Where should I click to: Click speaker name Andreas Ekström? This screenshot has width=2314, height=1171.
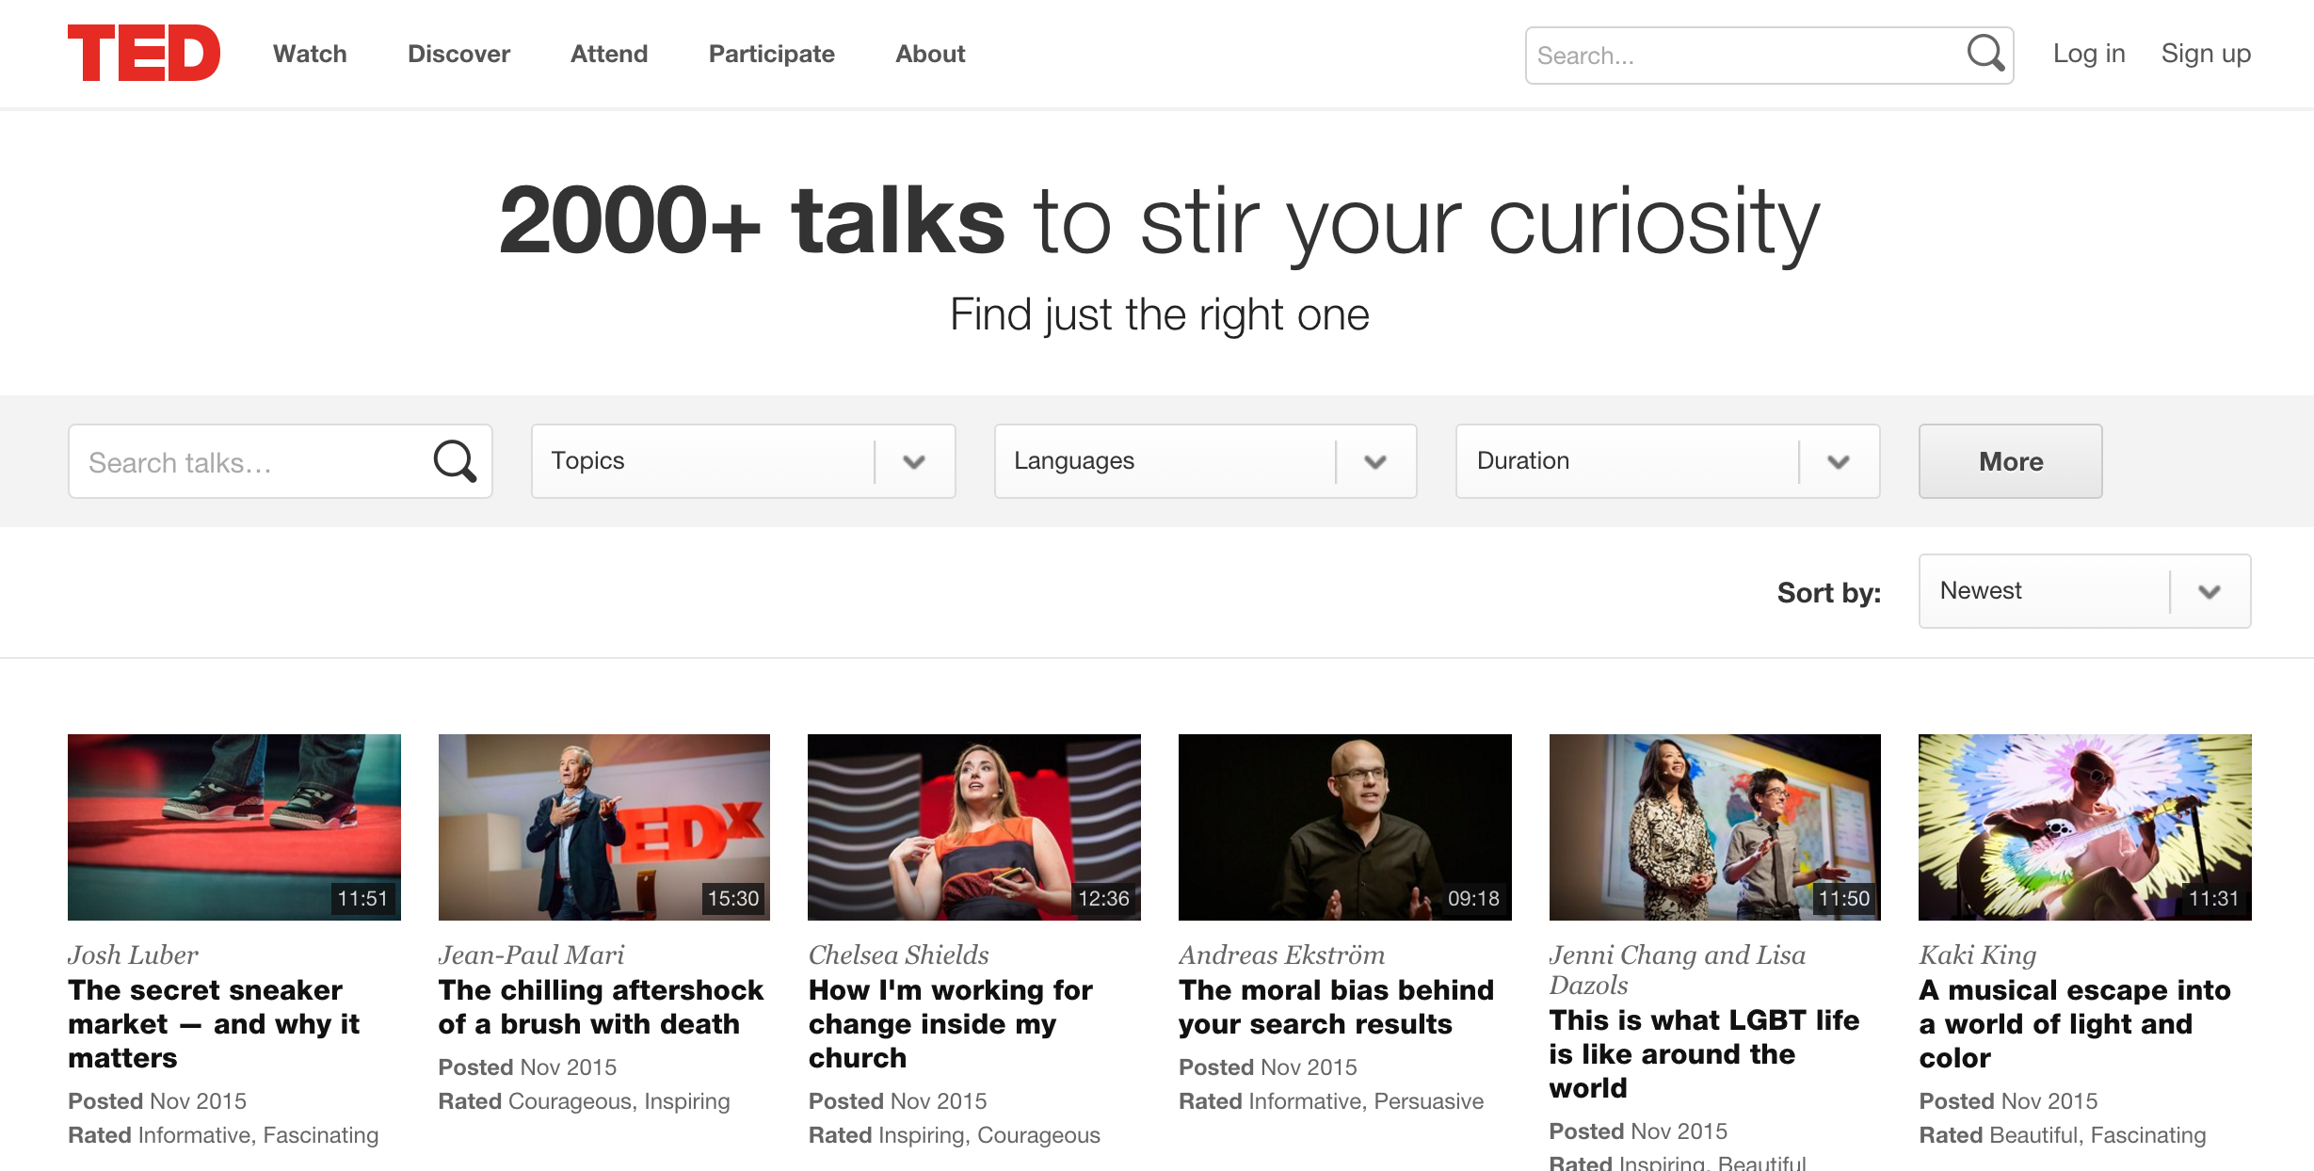1281,954
